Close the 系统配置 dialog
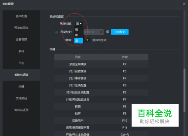Screen dimensions: 188x136 [184, 4]
